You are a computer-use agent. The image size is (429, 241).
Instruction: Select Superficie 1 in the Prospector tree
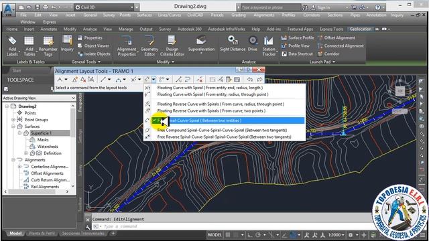[x=41, y=133]
